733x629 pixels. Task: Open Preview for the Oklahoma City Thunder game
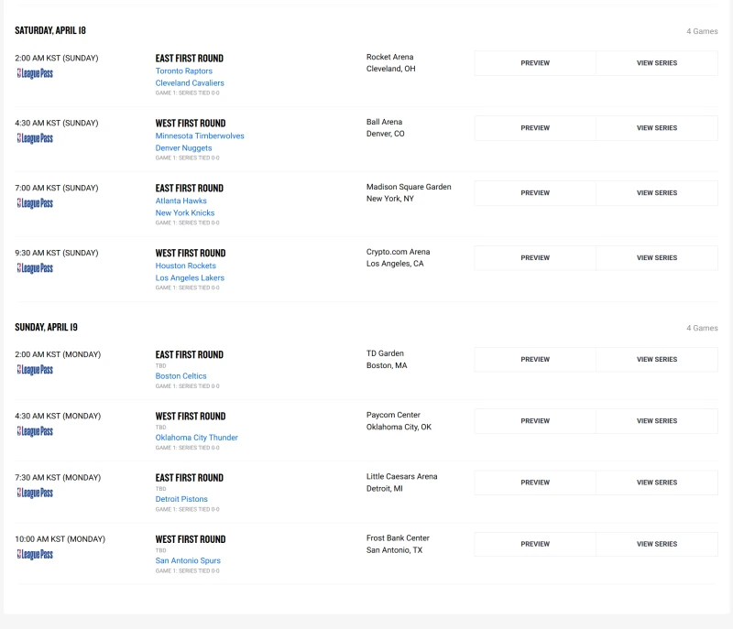535,421
